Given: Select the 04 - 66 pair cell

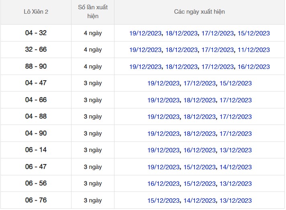Looking at the screenshot, I should [36, 100].
